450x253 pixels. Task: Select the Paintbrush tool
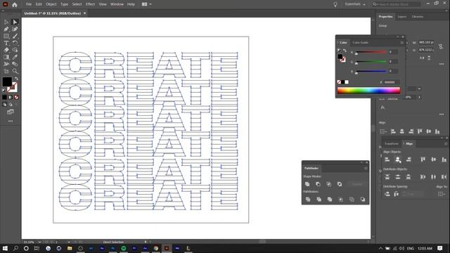(x=15, y=36)
